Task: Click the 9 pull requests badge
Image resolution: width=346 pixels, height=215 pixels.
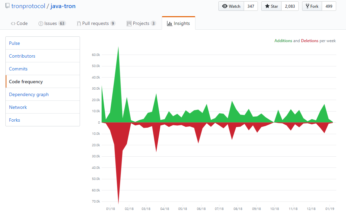Action: pos(113,23)
